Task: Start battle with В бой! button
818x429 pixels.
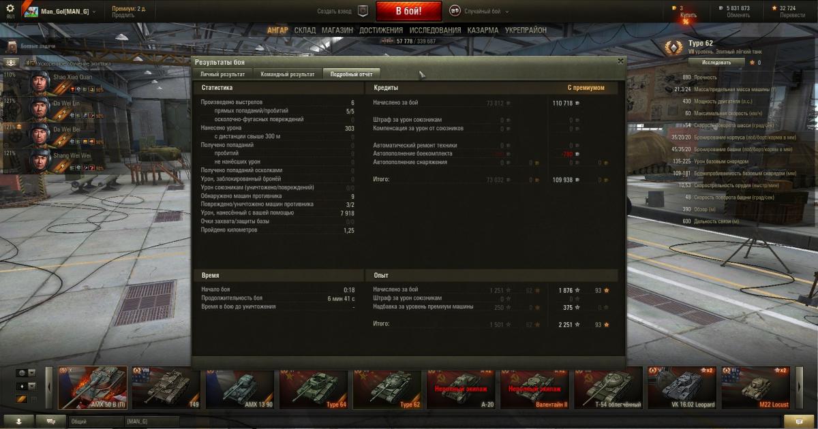Action: tap(409, 11)
